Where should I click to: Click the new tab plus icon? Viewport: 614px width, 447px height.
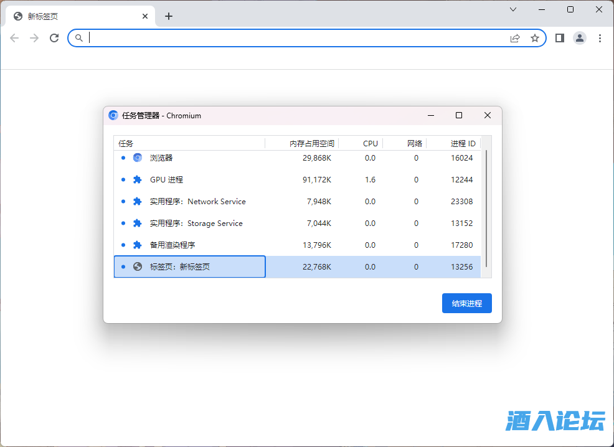[169, 16]
